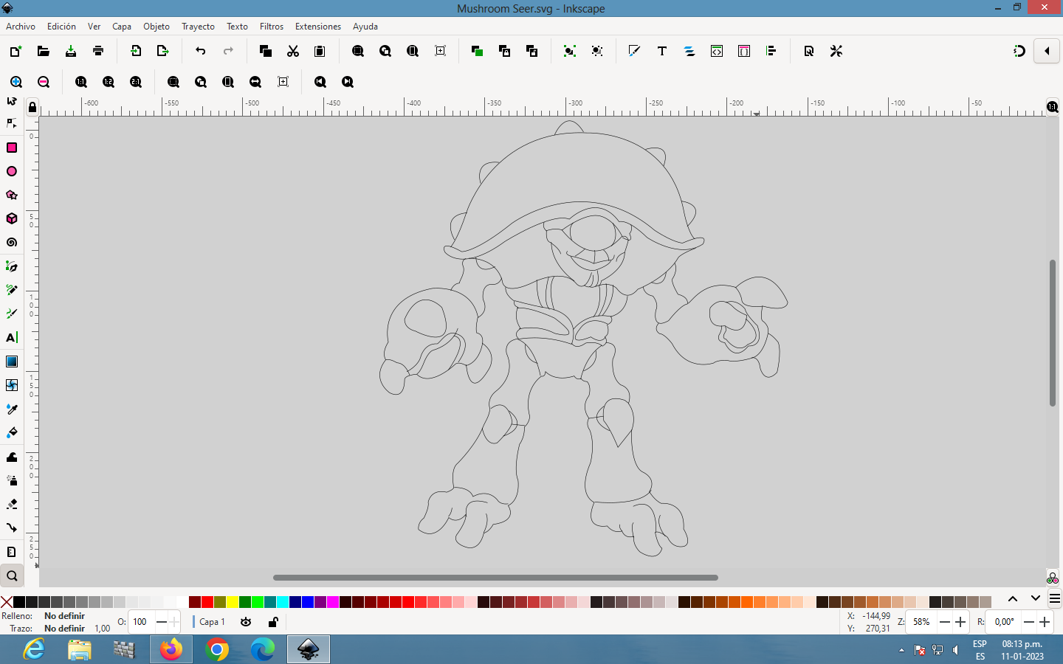The height and width of the screenshot is (664, 1063).
Task: Zoom out with the pink minus magnifier
Action: pos(44,82)
